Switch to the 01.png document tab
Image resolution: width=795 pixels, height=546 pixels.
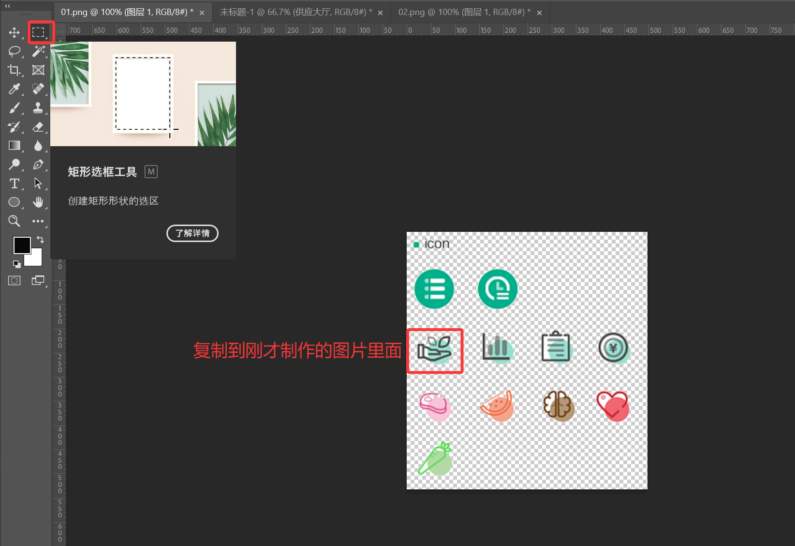pos(127,12)
